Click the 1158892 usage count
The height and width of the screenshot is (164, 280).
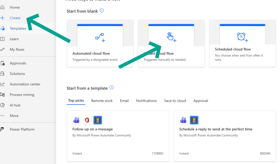tap(157, 153)
